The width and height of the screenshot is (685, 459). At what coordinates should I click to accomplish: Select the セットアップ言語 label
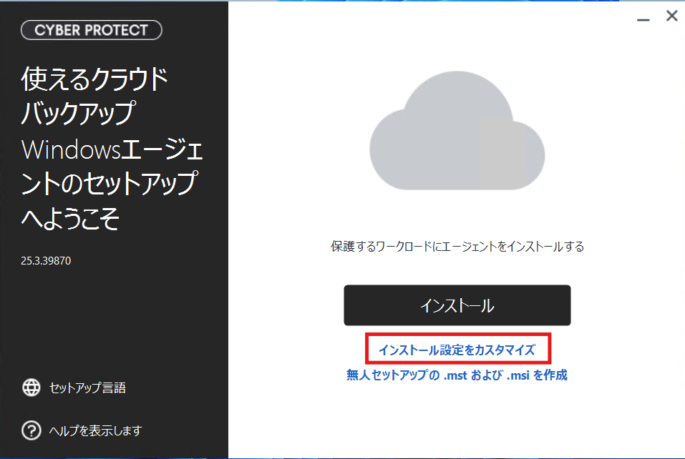[87, 388]
